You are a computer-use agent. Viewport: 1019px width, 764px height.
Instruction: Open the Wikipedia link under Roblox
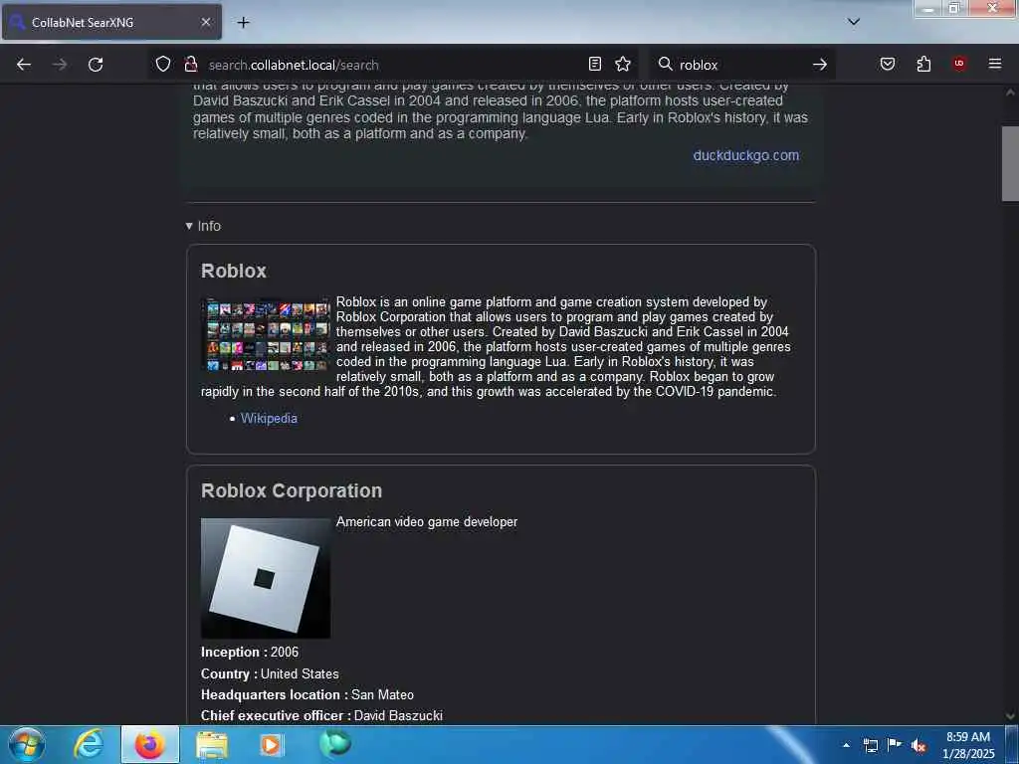point(269,419)
